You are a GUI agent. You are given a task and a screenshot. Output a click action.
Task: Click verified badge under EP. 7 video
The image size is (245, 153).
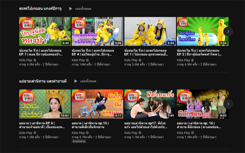[35, 60]
